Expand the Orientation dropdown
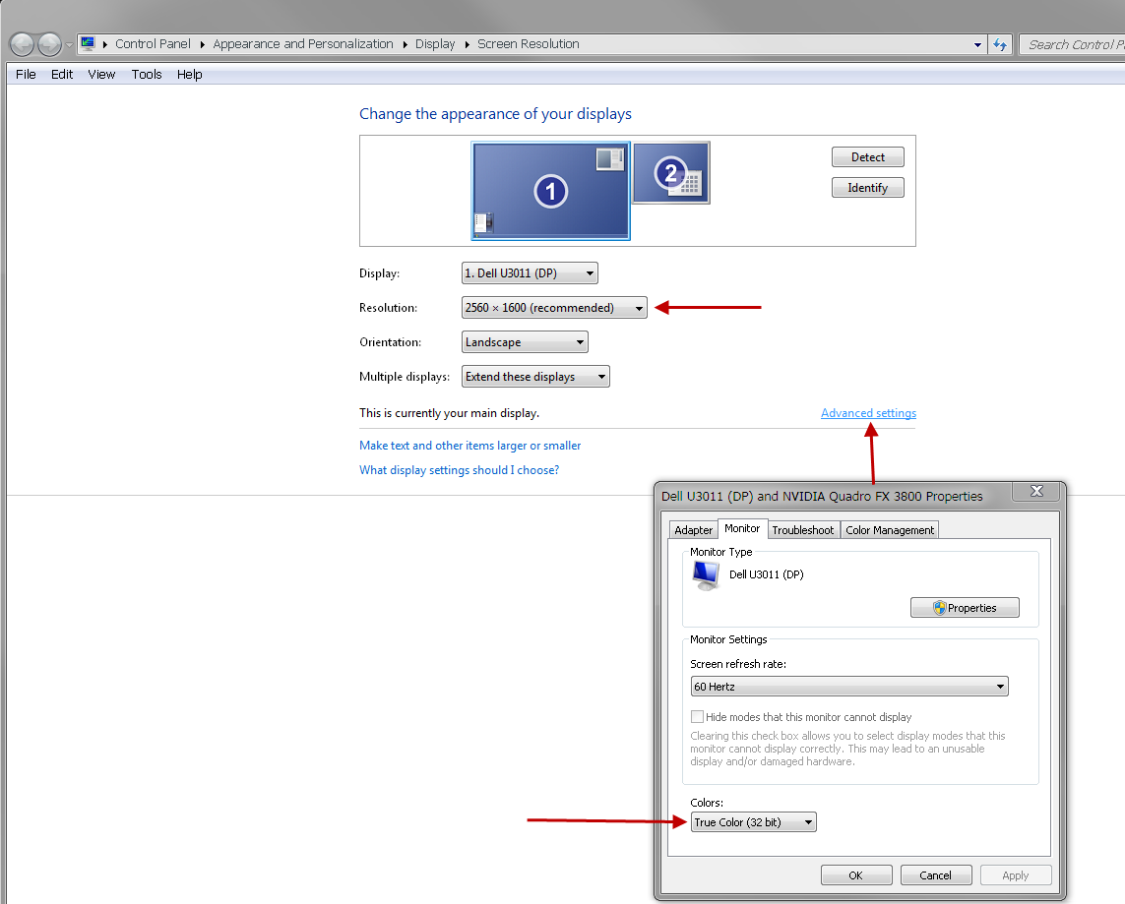This screenshot has width=1125, height=904. coord(525,342)
